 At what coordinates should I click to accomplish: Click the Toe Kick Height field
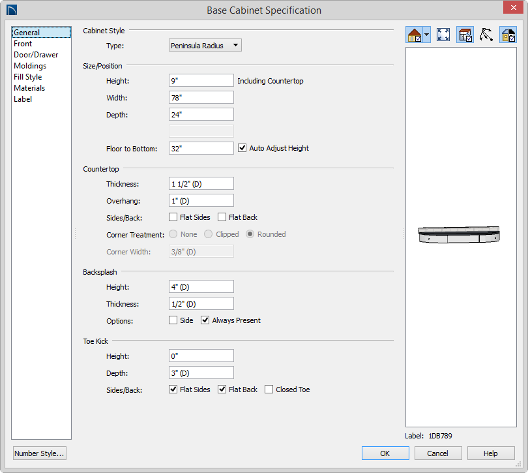pyautogui.click(x=201, y=356)
